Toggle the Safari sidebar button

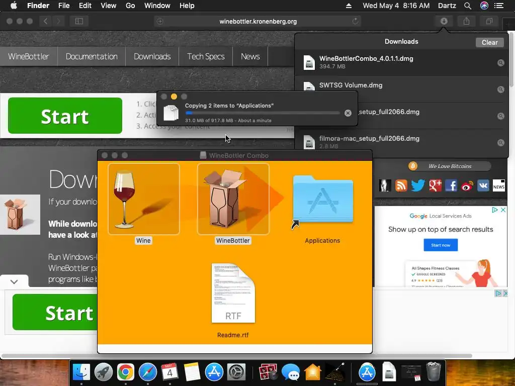pyautogui.click(x=79, y=21)
